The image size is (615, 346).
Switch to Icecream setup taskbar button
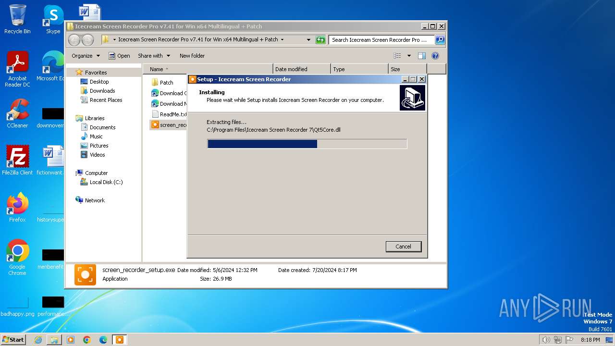(120, 340)
